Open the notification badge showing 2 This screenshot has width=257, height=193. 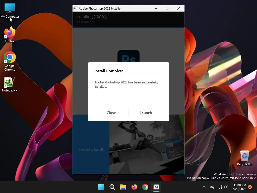250,187
